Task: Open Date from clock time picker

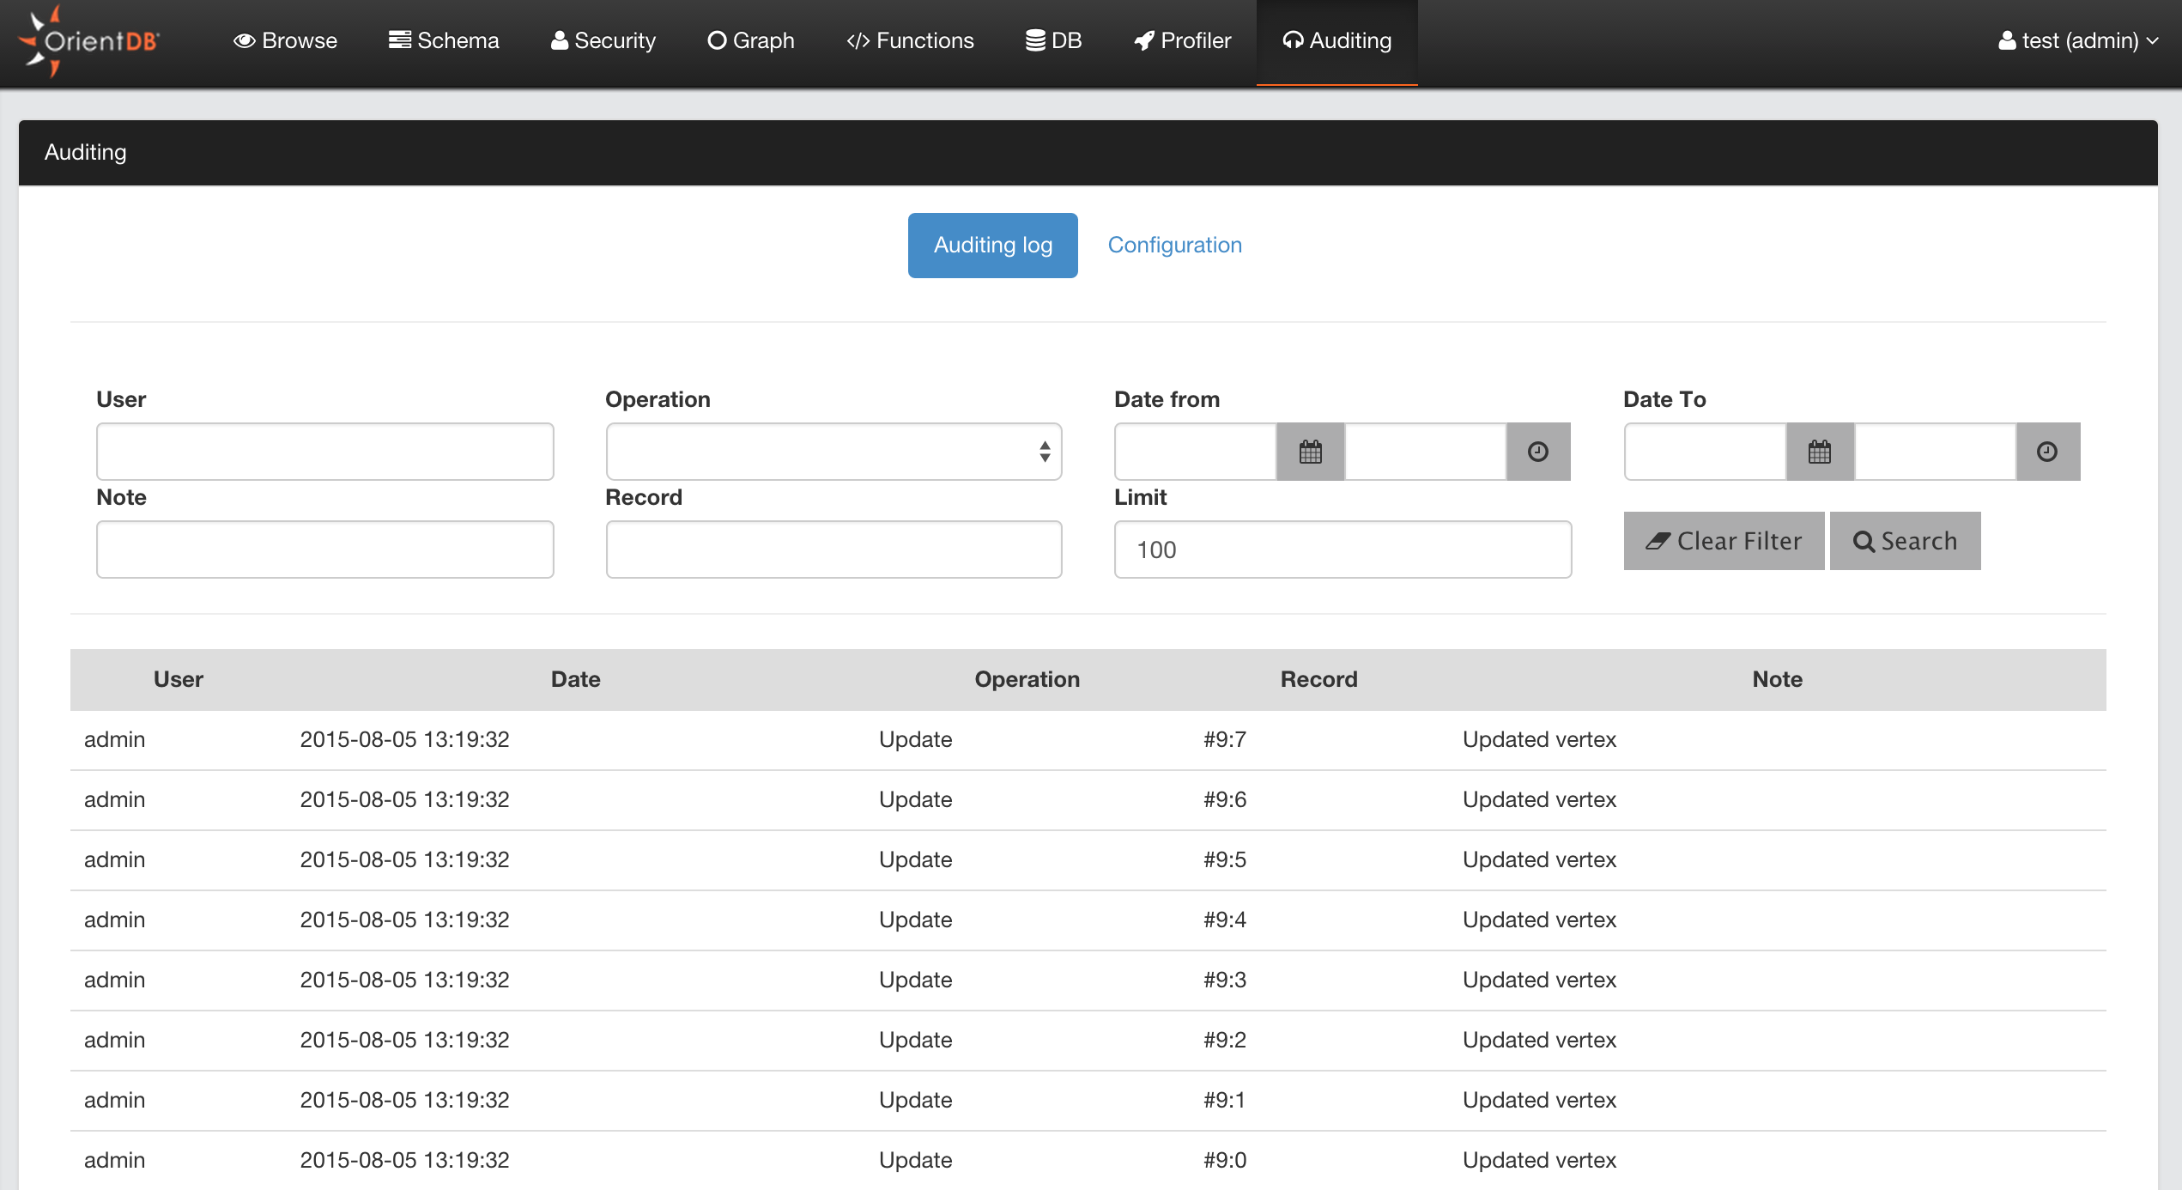Action: point(1537,452)
